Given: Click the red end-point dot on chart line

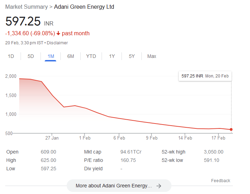Looking at the screenshot, I should point(231,129).
